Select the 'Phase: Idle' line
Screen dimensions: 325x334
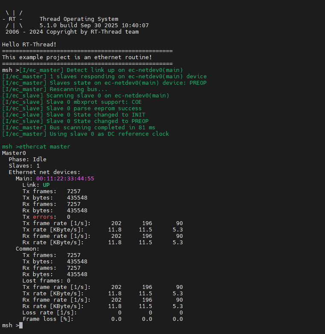[27, 160]
